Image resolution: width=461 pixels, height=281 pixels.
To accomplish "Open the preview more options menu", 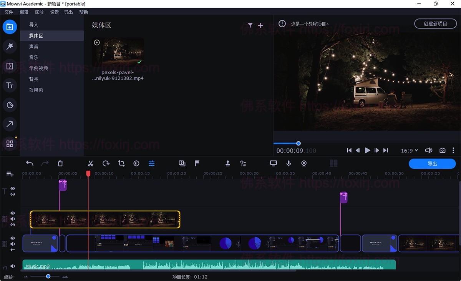I will pyautogui.click(x=453, y=150).
